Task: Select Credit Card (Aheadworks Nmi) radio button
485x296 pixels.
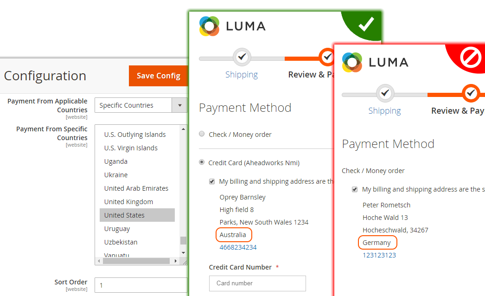Action: point(202,162)
